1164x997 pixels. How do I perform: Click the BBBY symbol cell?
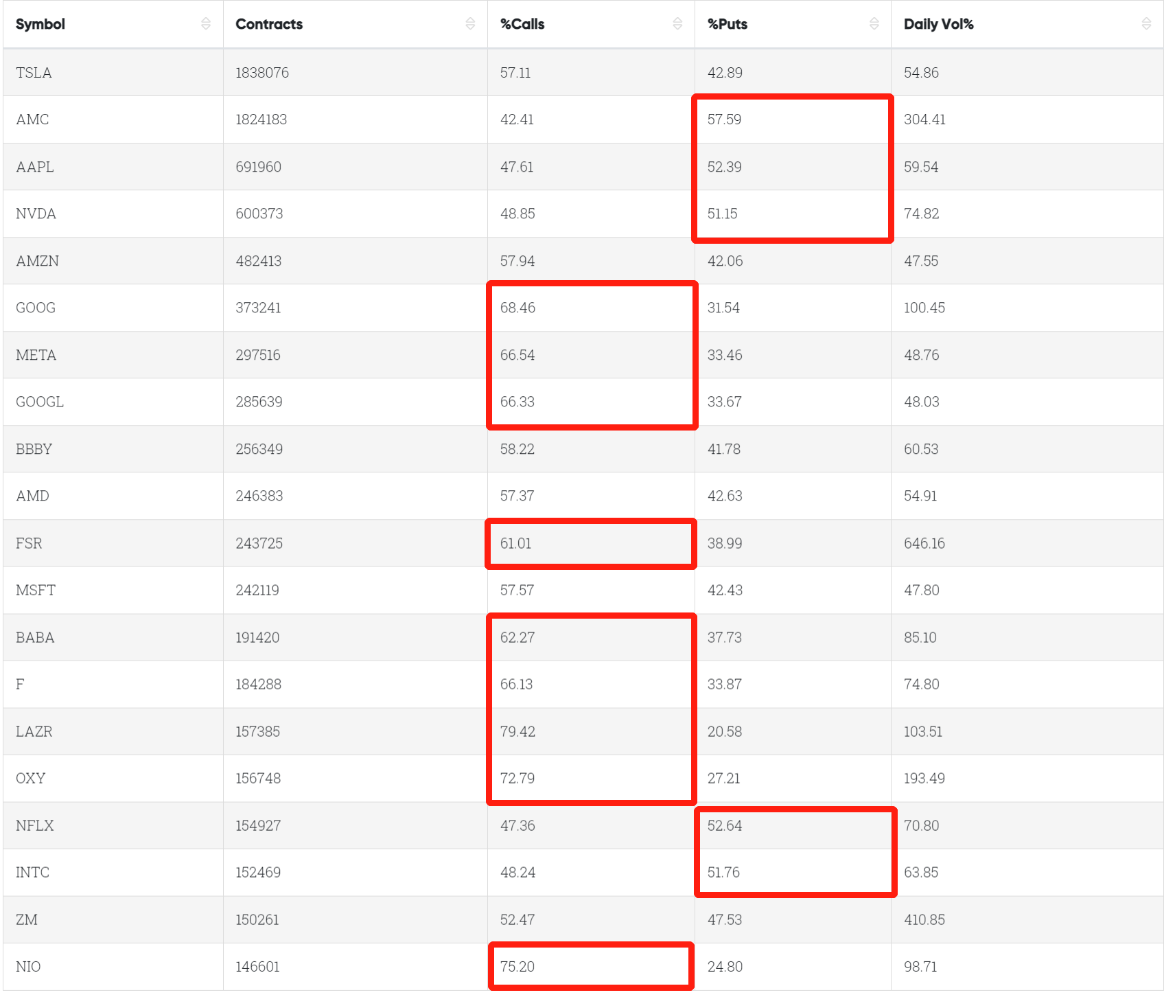34,449
